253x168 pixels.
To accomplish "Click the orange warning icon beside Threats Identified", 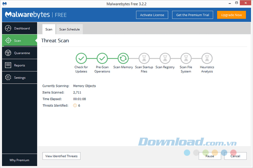I will (x=75, y=105).
